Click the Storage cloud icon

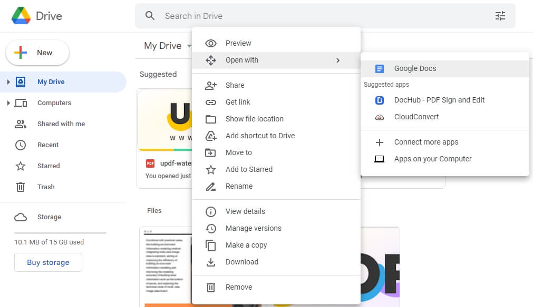(21, 217)
